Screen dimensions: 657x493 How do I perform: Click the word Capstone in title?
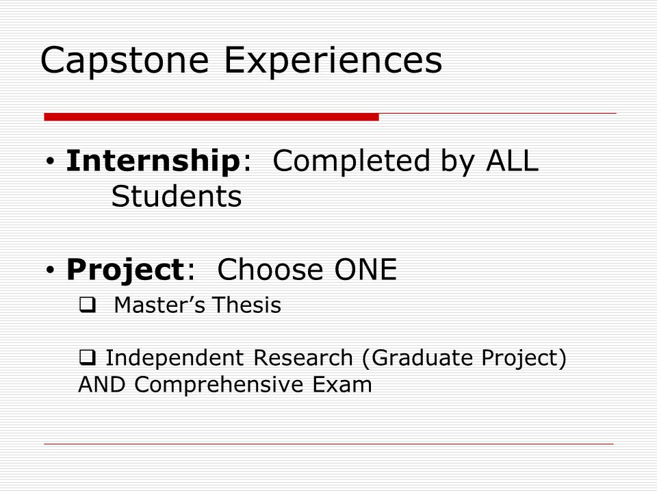[x=125, y=61]
